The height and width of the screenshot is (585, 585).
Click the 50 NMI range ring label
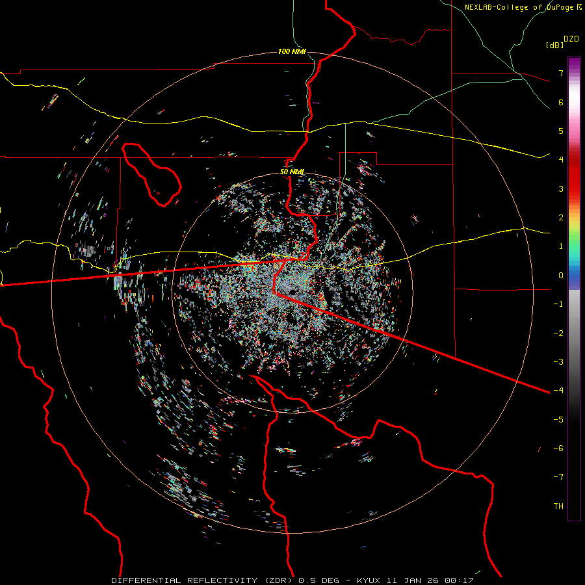(292, 172)
